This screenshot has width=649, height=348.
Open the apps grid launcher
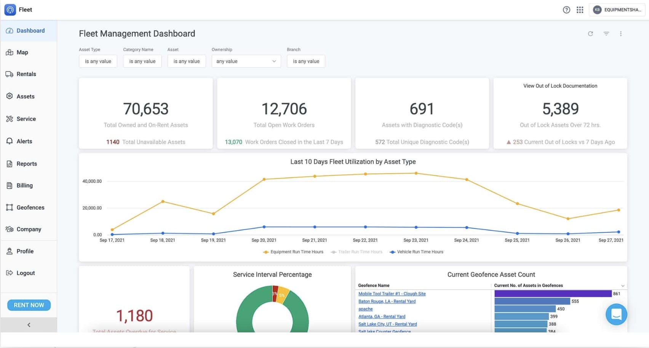(580, 10)
